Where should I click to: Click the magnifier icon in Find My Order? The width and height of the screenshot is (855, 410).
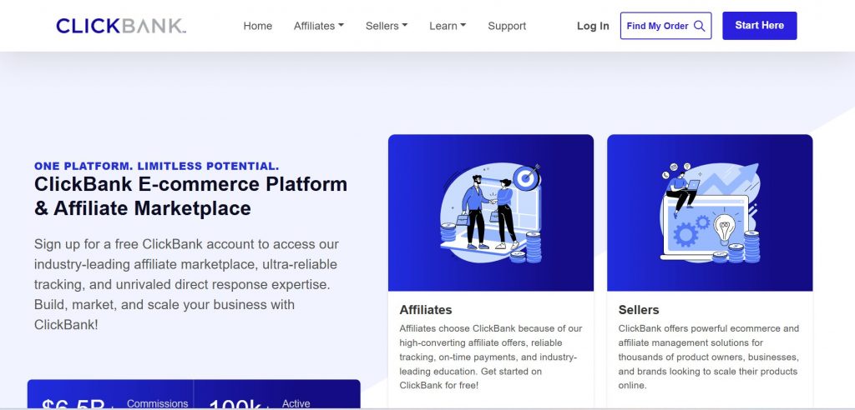[x=699, y=26]
